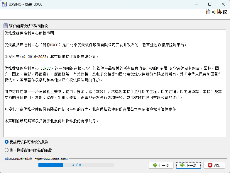
Task: Go back with the 上一步 button label
Action: point(163,165)
